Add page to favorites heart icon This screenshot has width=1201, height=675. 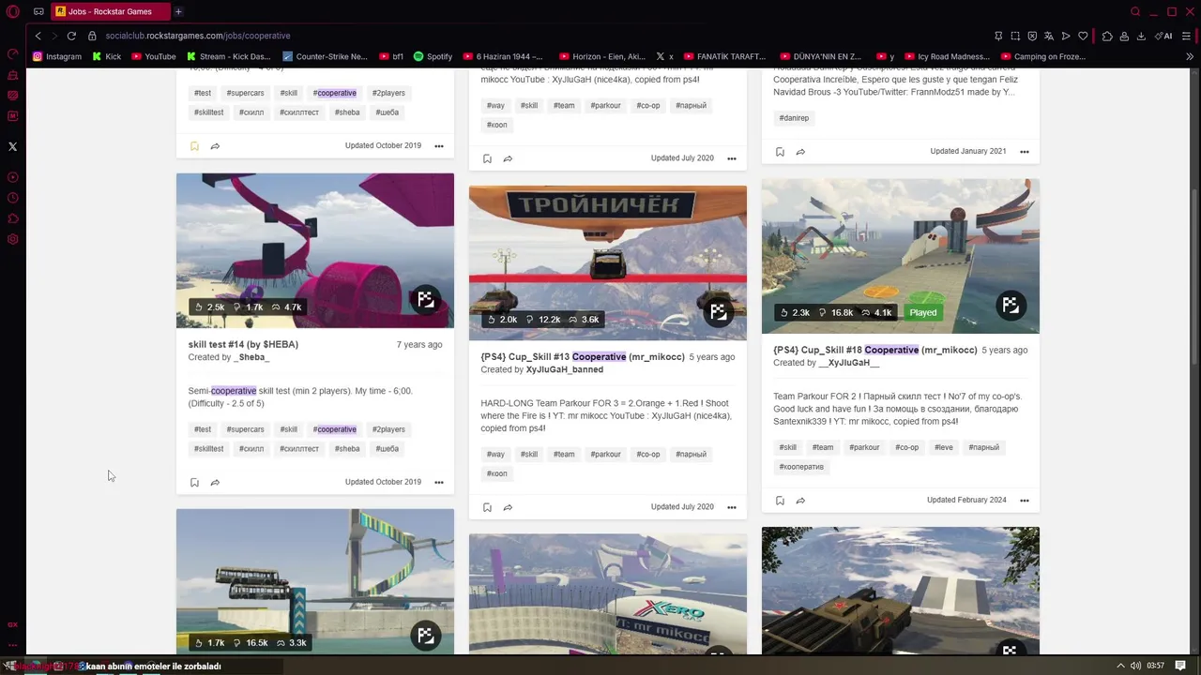(x=1083, y=36)
